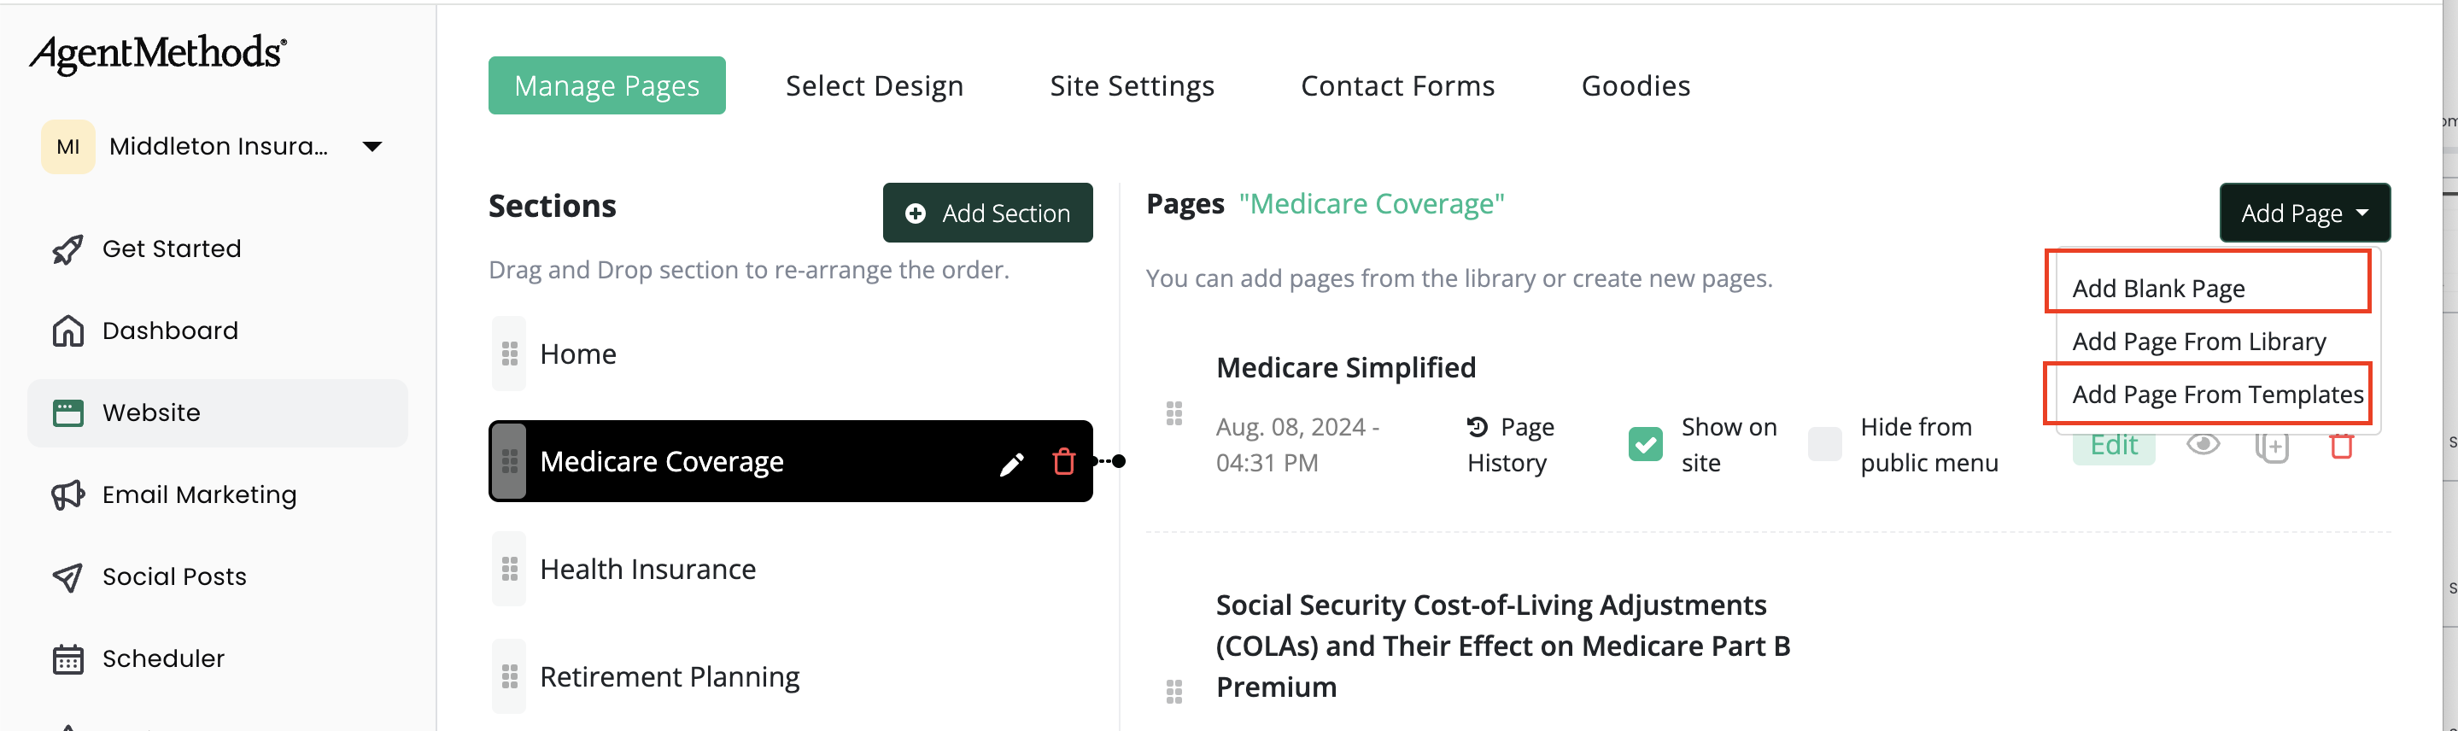Select the Health Insurance section
This screenshot has width=2458, height=731.
pyautogui.click(x=647, y=570)
